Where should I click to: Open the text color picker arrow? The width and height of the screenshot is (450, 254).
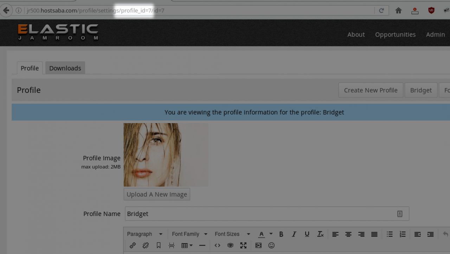coord(271,234)
